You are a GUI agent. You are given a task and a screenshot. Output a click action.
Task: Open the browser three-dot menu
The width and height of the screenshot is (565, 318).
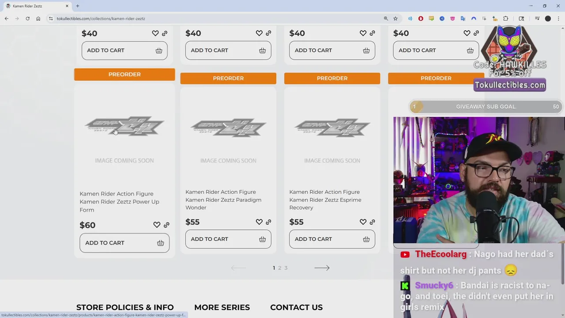click(x=558, y=19)
